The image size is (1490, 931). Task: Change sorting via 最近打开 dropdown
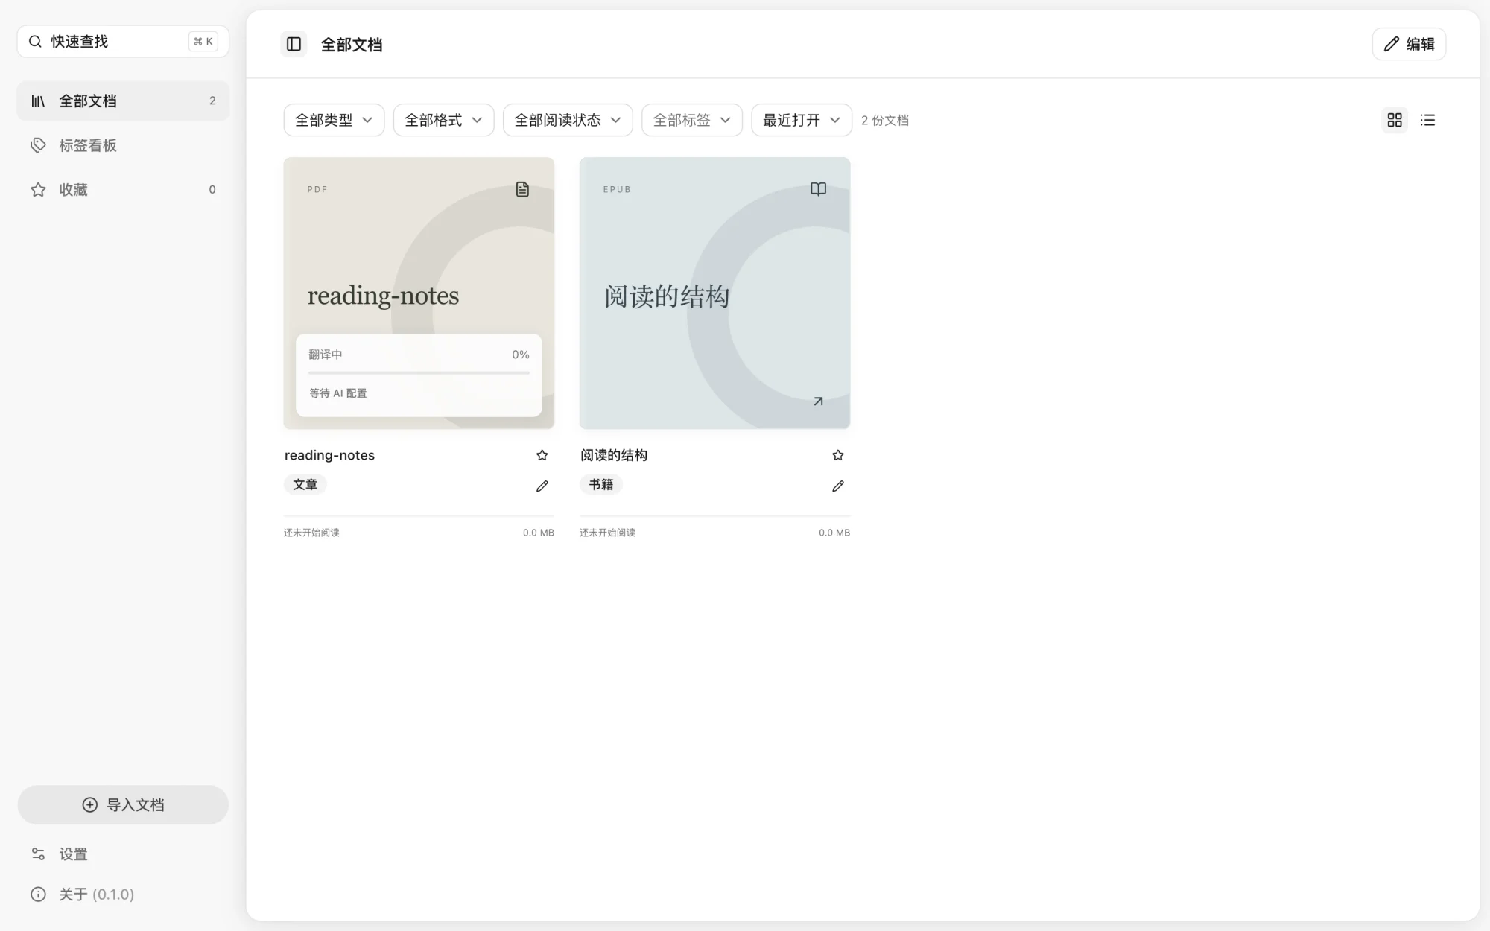(802, 120)
